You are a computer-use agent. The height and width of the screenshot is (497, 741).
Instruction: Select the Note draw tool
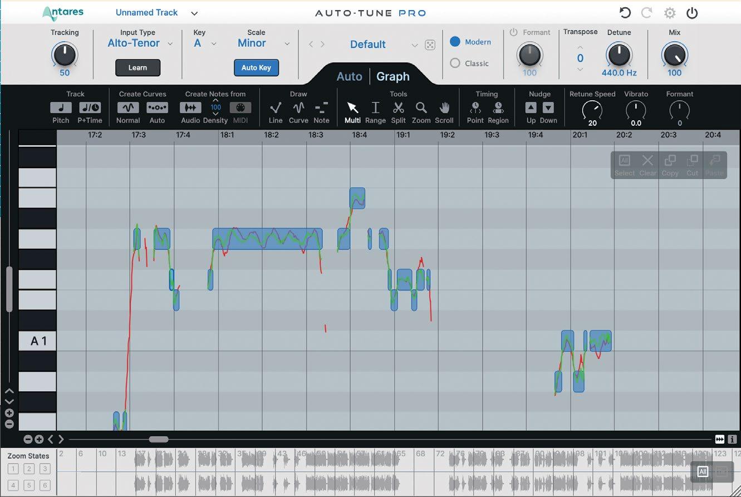[x=321, y=108]
